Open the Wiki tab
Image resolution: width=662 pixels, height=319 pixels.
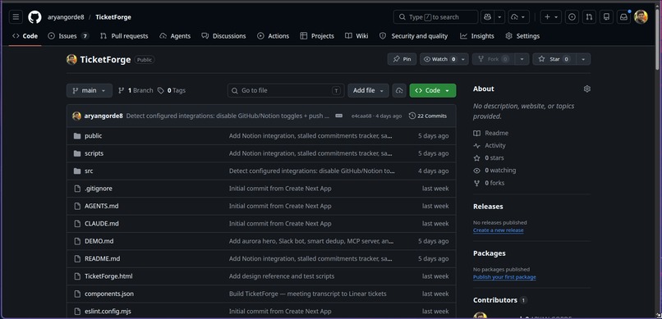pos(356,36)
